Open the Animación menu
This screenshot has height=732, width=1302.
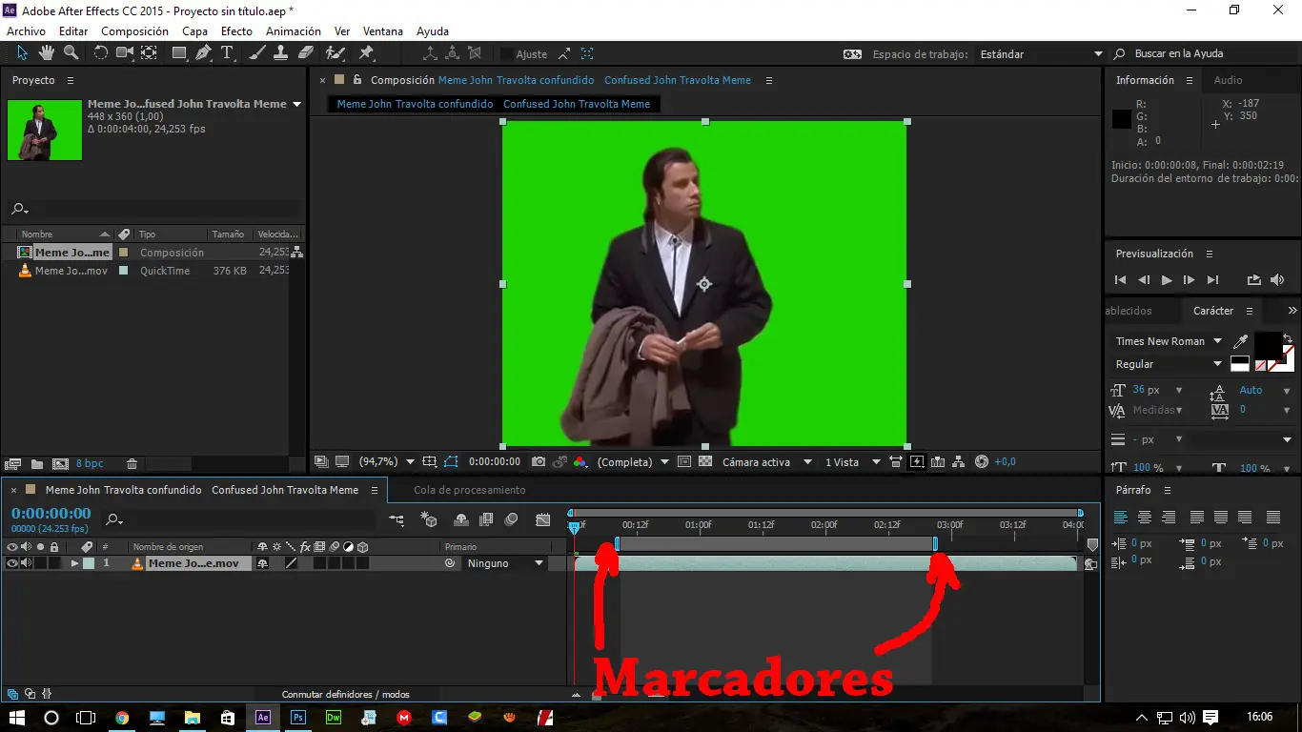coord(294,31)
